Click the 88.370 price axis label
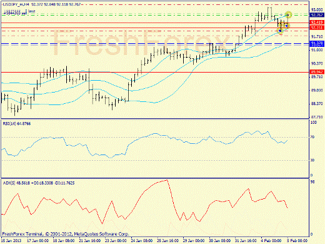The width and height of the screenshot is (325, 244). point(316,104)
